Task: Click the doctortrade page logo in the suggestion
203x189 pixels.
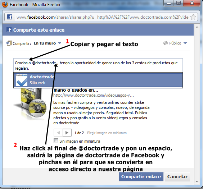Action: tap(22, 80)
